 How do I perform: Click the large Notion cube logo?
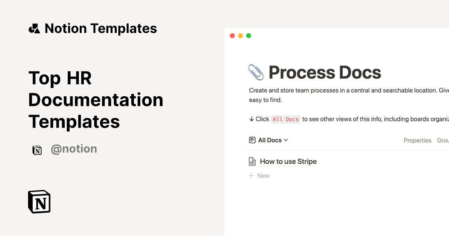tap(39, 202)
